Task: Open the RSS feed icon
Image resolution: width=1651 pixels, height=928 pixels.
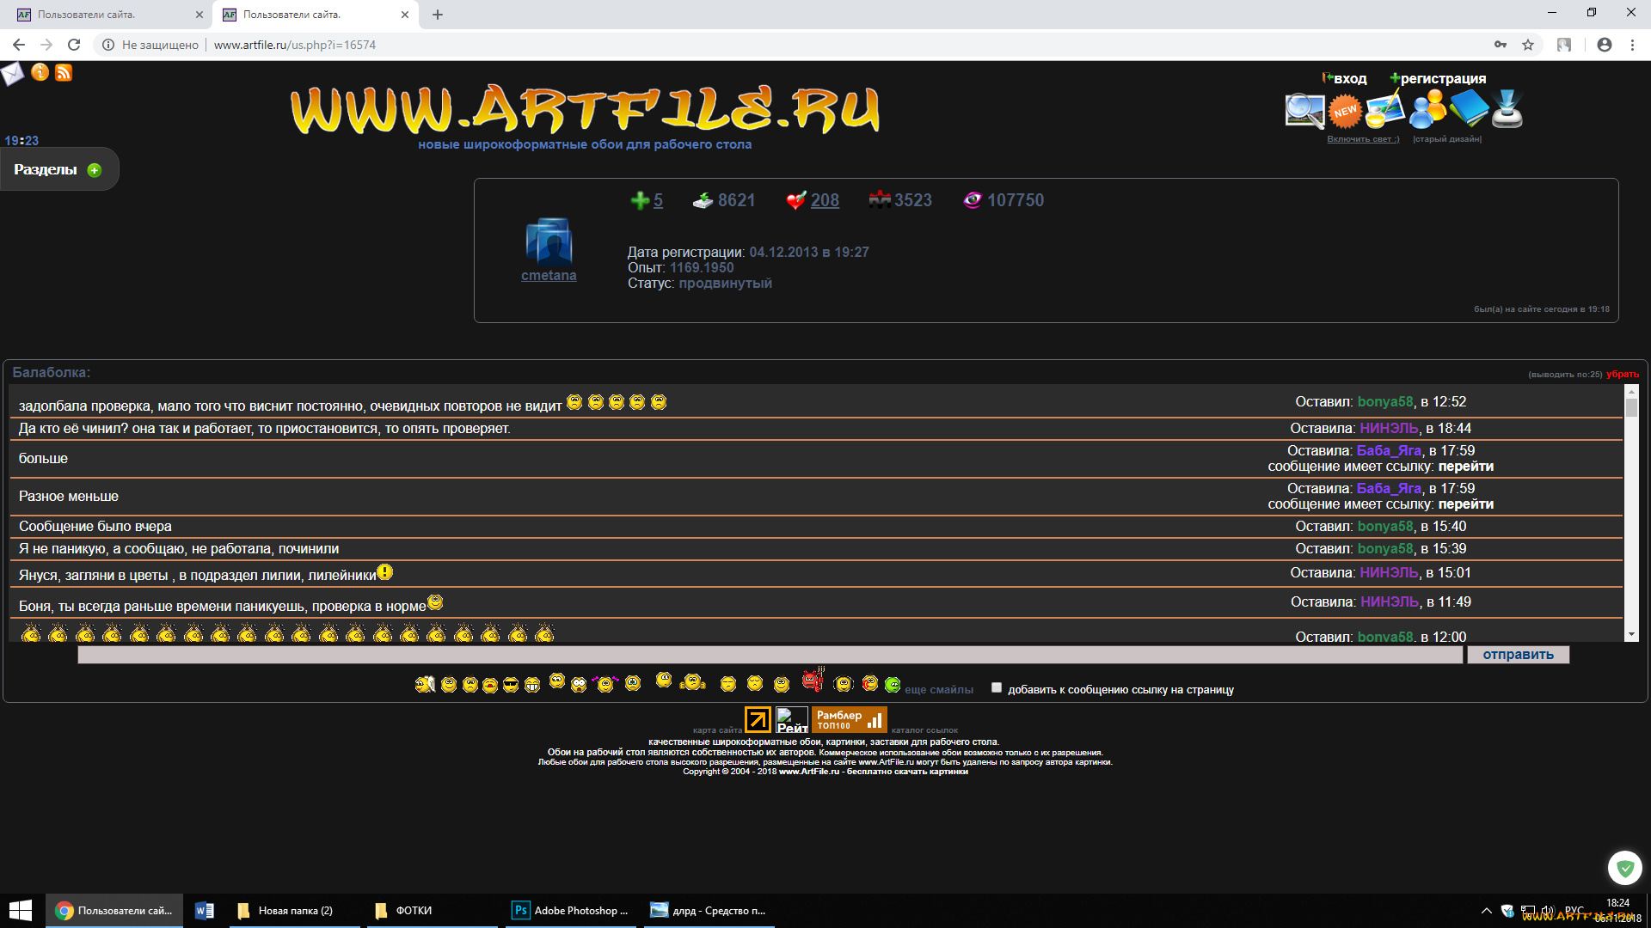Action: point(64,74)
